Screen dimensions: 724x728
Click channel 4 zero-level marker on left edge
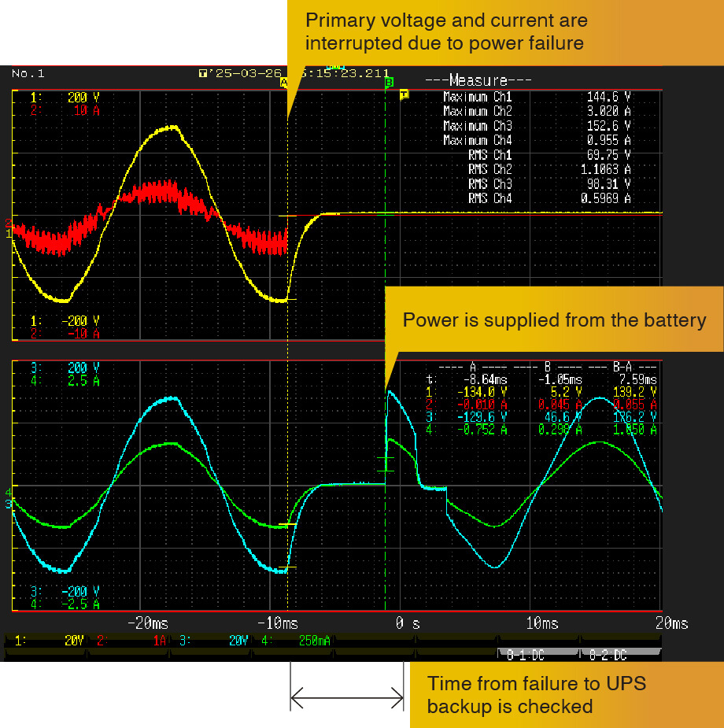8,491
